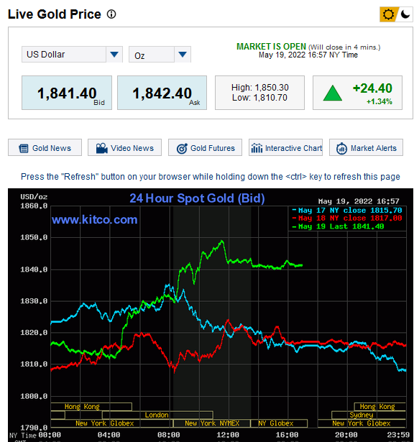The width and height of the screenshot is (414, 442).
Task: Open Video News button
Action: [124, 148]
